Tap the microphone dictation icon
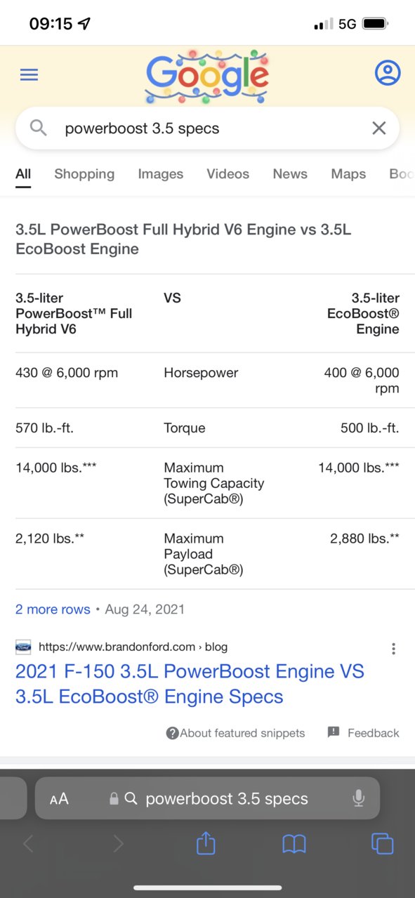This screenshot has width=415, height=898. (x=358, y=798)
